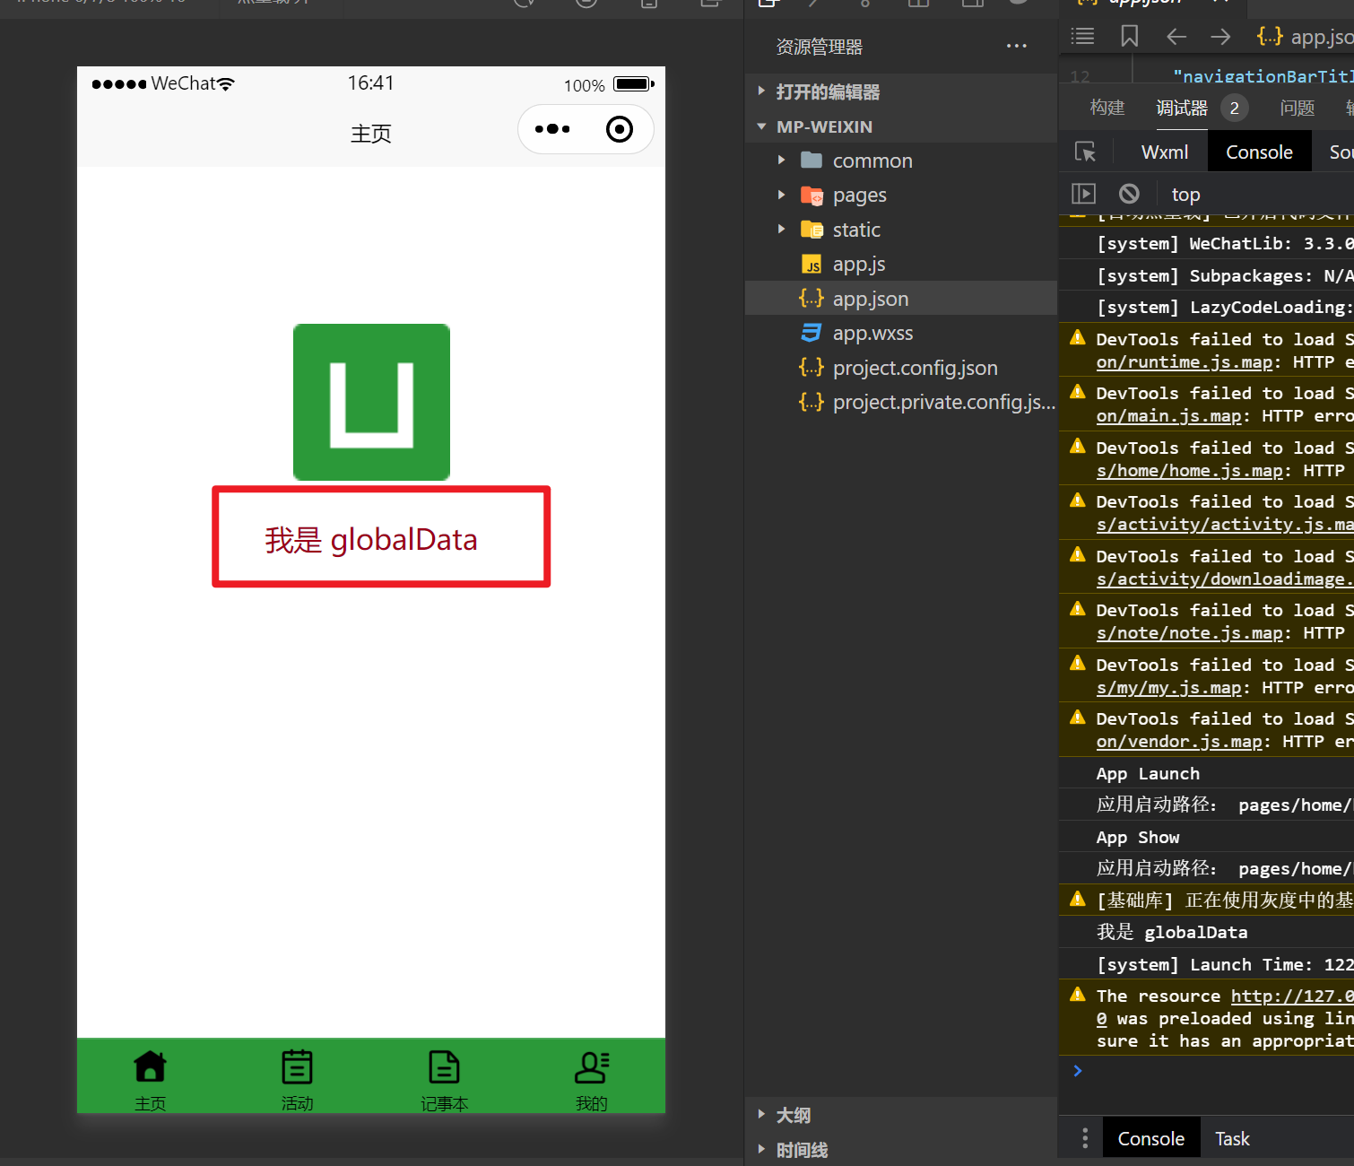1354x1166 pixels.
Task: Open the 资源管理器 more actions ellipsis
Action: tap(1016, 47)
